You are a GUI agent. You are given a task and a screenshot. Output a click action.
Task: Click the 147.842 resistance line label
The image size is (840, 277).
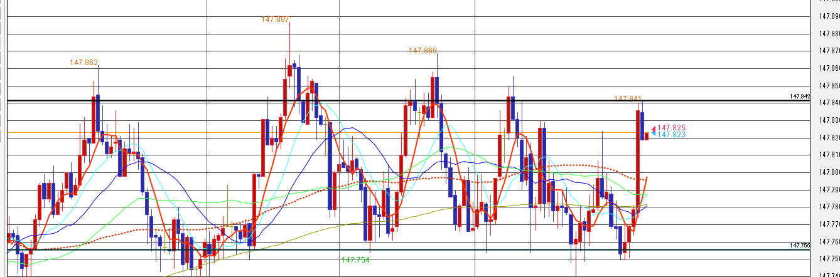point(800,97)
